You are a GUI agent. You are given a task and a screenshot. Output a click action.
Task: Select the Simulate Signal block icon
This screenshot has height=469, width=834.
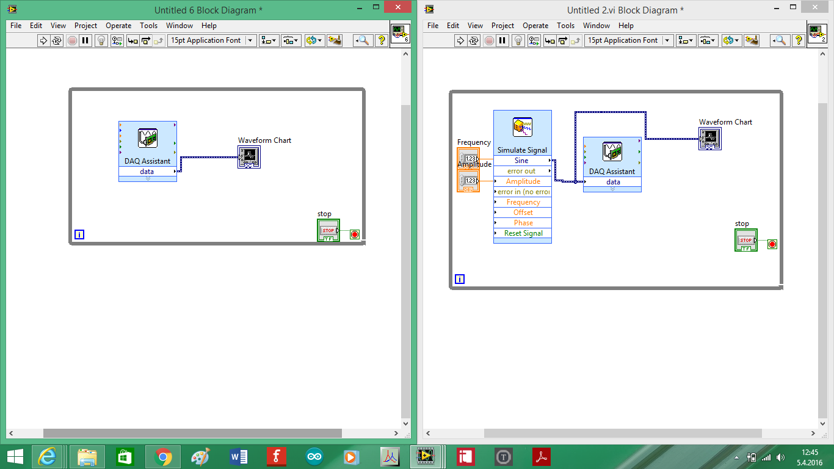pos(523,128)
